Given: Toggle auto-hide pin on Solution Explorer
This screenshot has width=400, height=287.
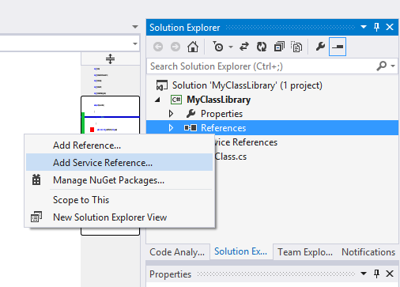Looking at the screenshot, I should (376, 27).
